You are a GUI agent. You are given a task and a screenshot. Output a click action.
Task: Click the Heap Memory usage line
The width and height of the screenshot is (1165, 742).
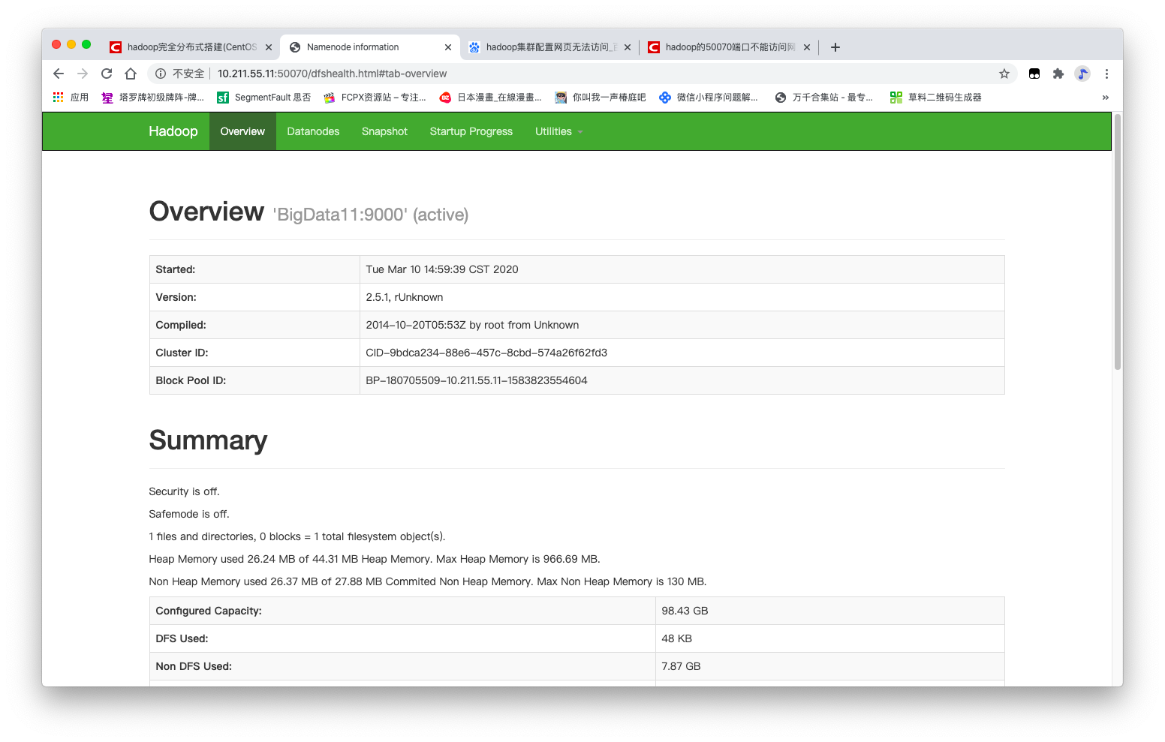click(x=375, y=559)
